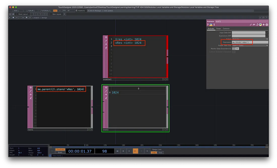Image resolution: width=277 pixels, height=168 pixels.
Task: Jump to start of timeline
Action: point(117,151)
